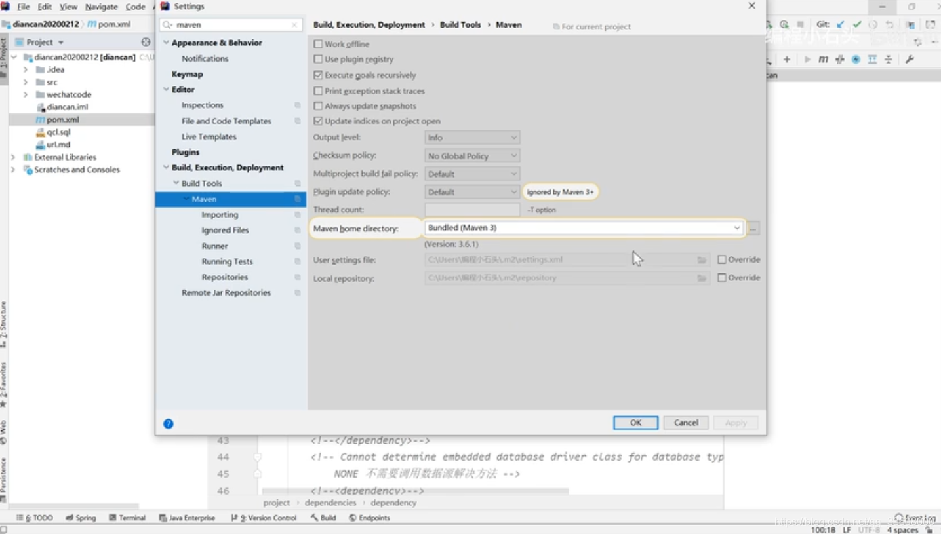
Task: Open the Event Log in status bar
Action: [x=915, y=518]
